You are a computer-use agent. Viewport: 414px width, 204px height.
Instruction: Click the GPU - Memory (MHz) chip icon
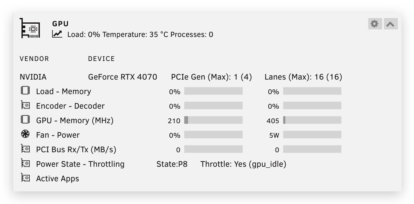(25, 120)
